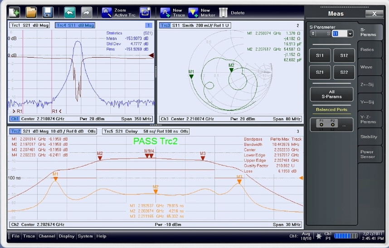This screenshot has width=389, height=248.
Task: Switch to the Ratios tab
Action: pyautogui.click(x=367, y=50)
